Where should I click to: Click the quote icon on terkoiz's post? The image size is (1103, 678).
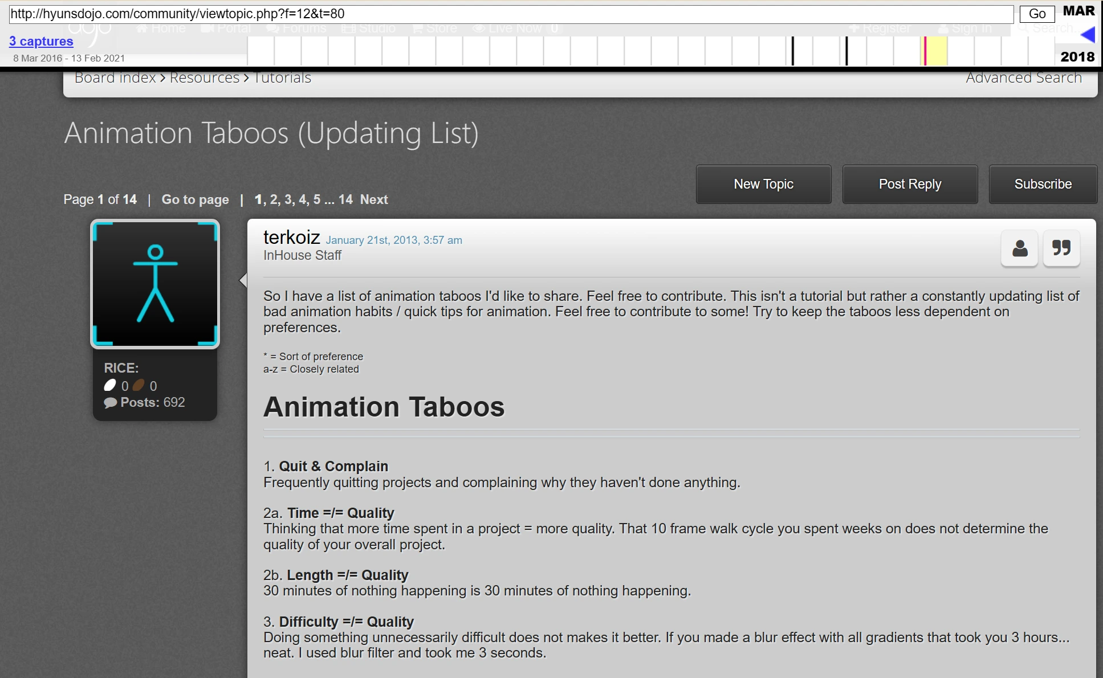pos(1061,248)
